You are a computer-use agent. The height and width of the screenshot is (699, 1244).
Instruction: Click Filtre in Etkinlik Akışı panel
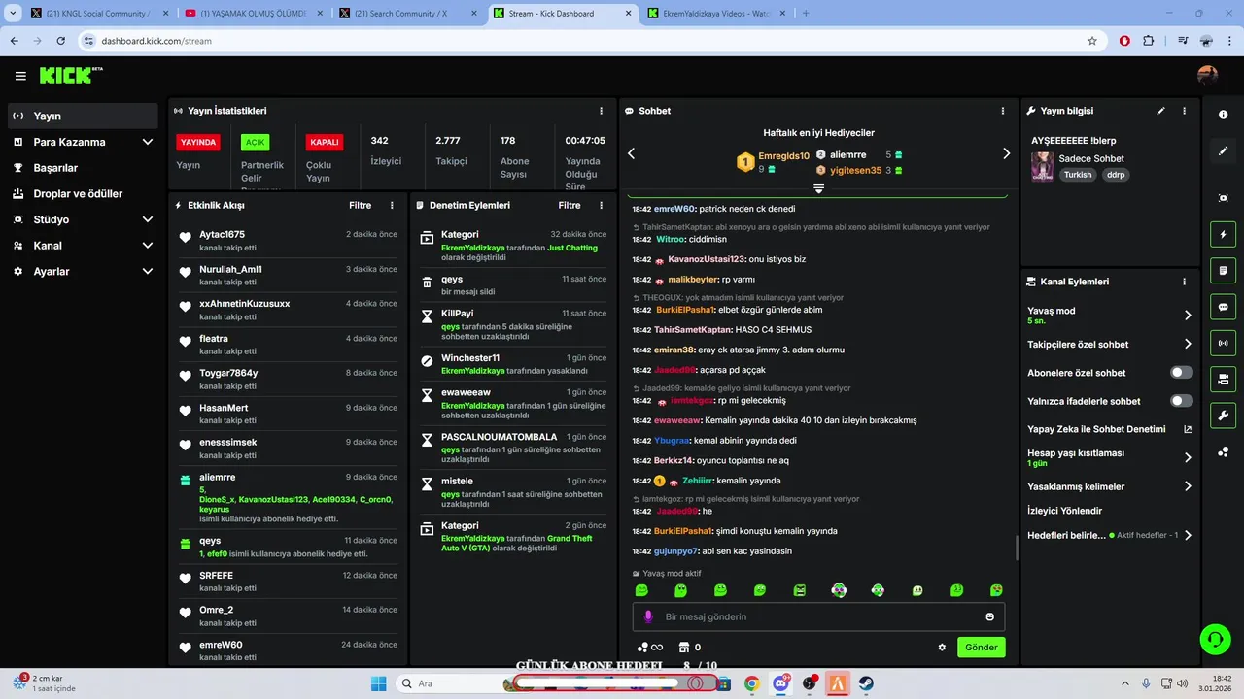360,206
